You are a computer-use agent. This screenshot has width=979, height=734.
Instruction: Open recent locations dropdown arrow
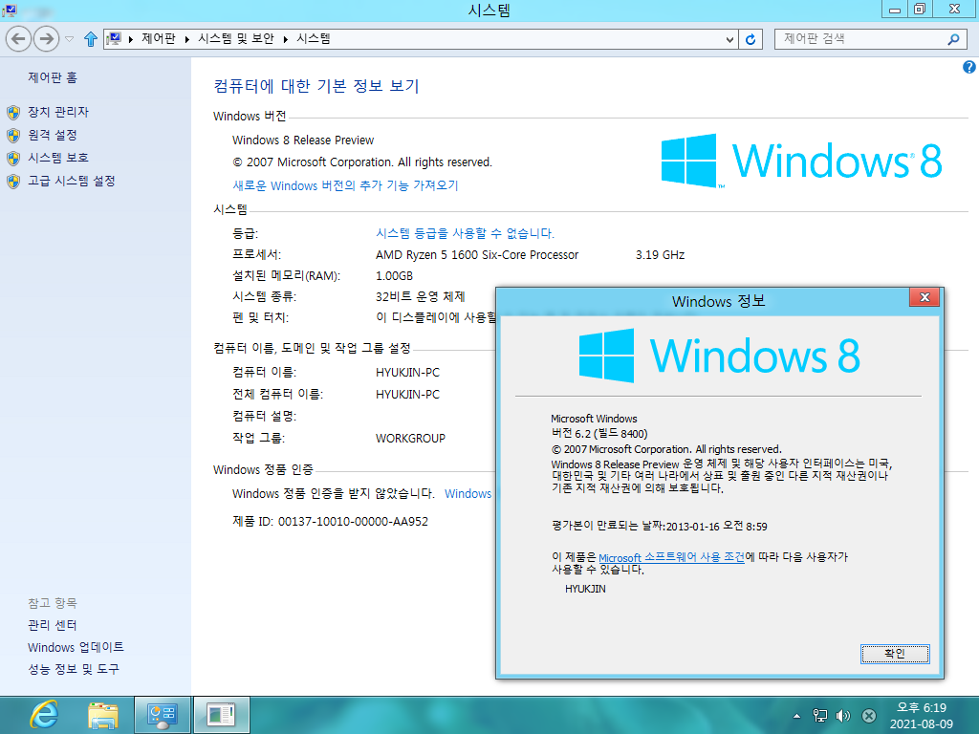point(69,39)
